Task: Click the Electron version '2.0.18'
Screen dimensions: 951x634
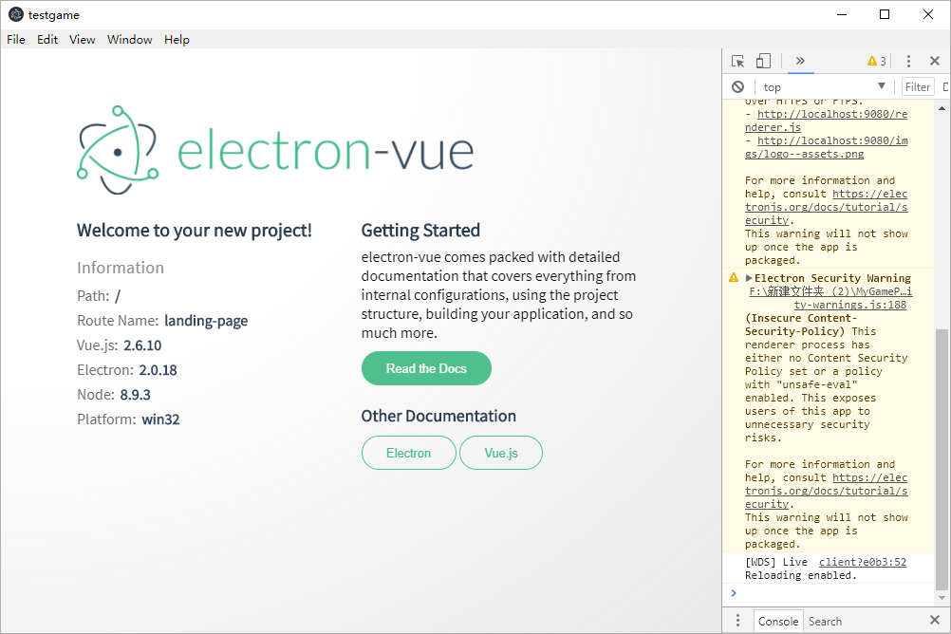Action: pos(158,370)
